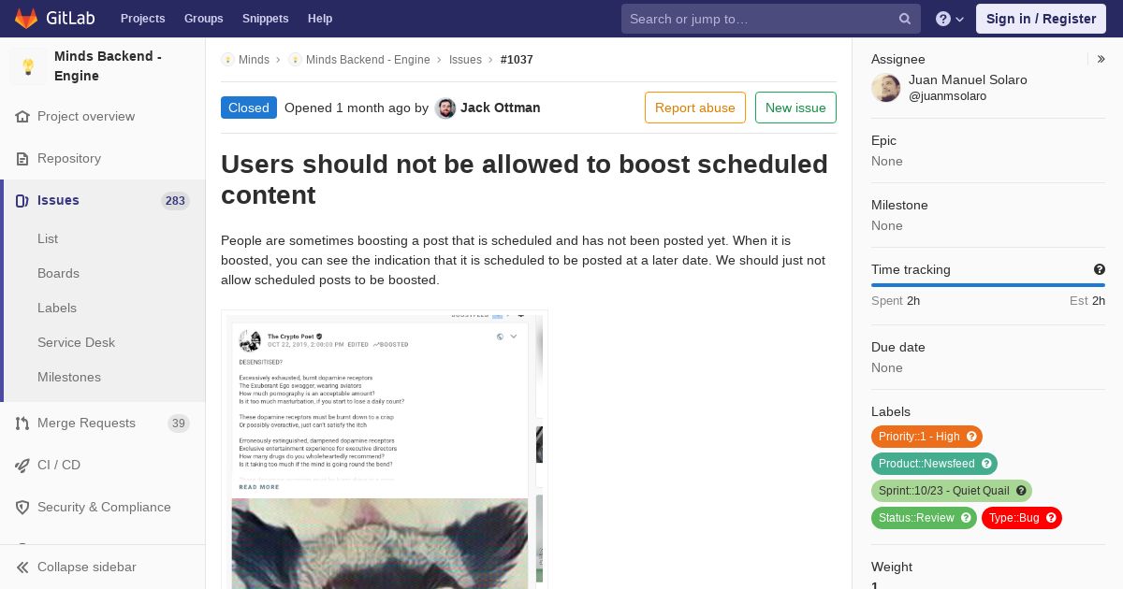Image resolution: width=1123 pixels, height=589 pixels.
Task: Click Status::Review label help icon
Action: pyautogui.click(x=966, y=518)
